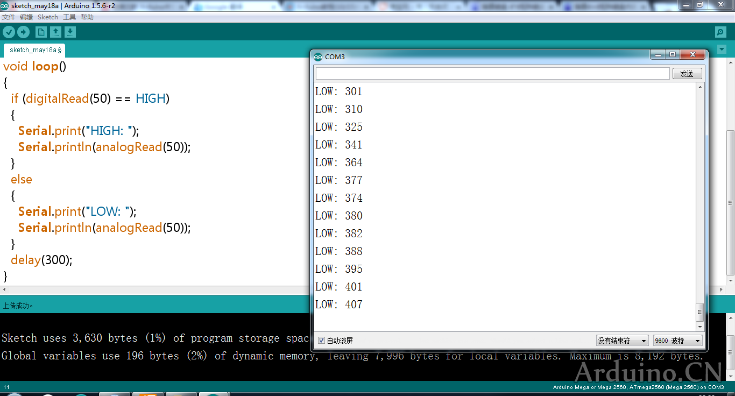The image size is (735, 396).
Task: Click the 'else' code line
Action: pos(22,180)
